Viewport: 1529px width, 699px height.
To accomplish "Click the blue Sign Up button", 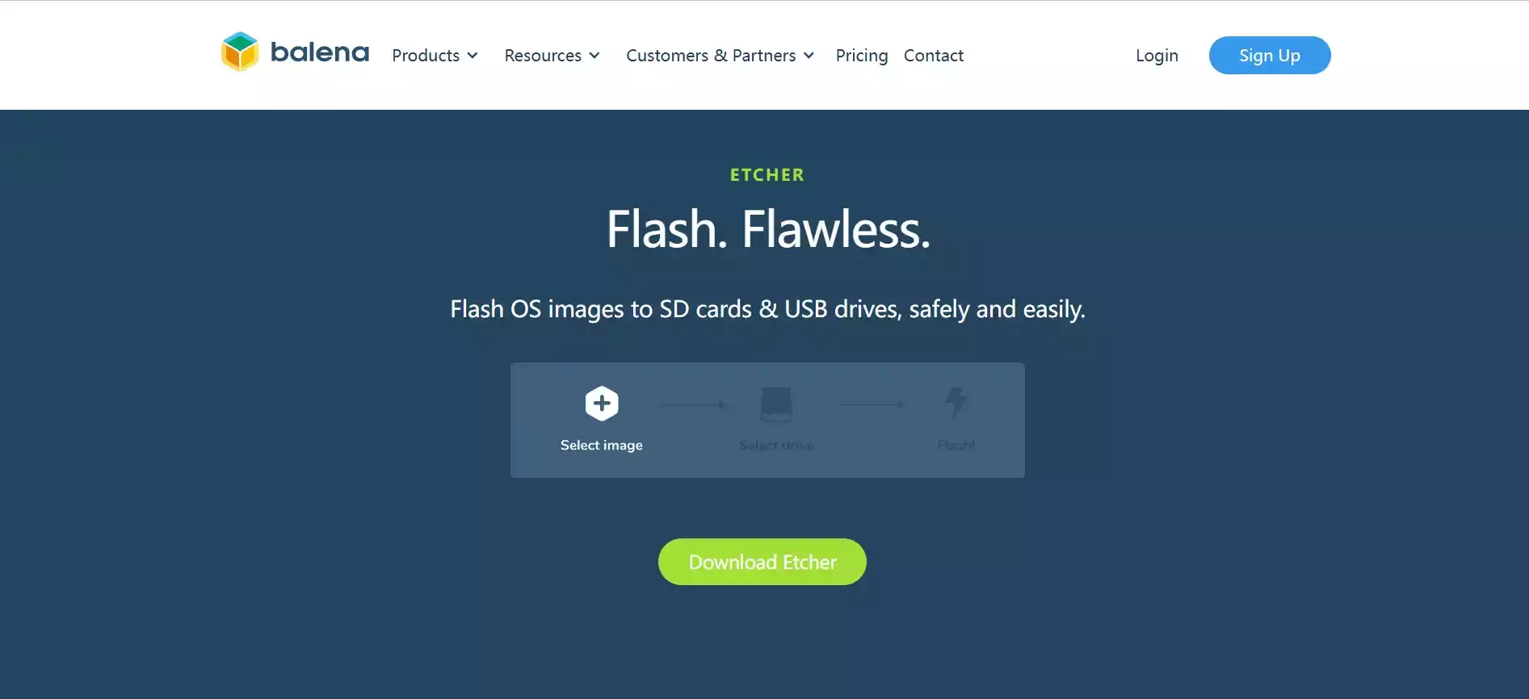I will pyautogui.click(x=1270, y=55).
